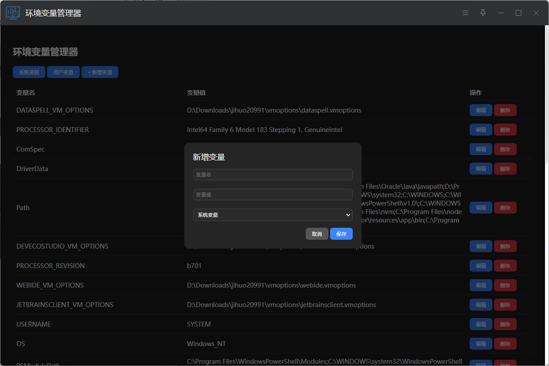The image size is (549, 366).
Task: Delete the USERNAME variable
Action: [505, 324]
